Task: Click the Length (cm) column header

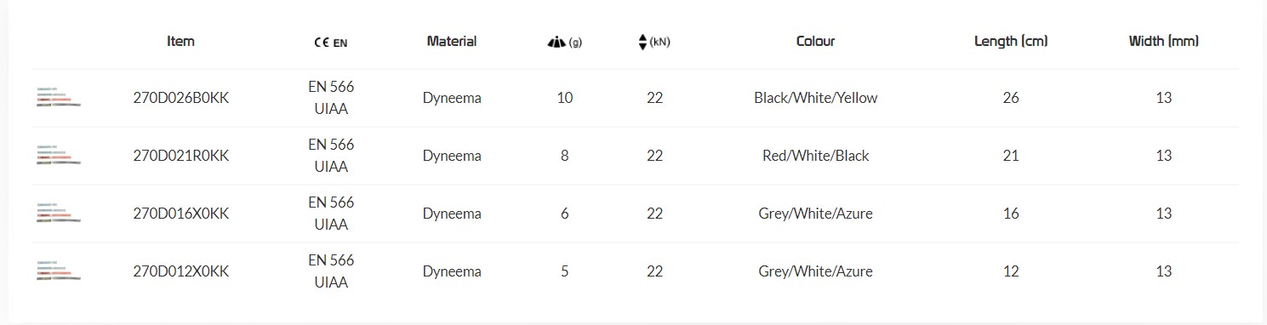Action: pyautogui.click(x=1011, y=41)
